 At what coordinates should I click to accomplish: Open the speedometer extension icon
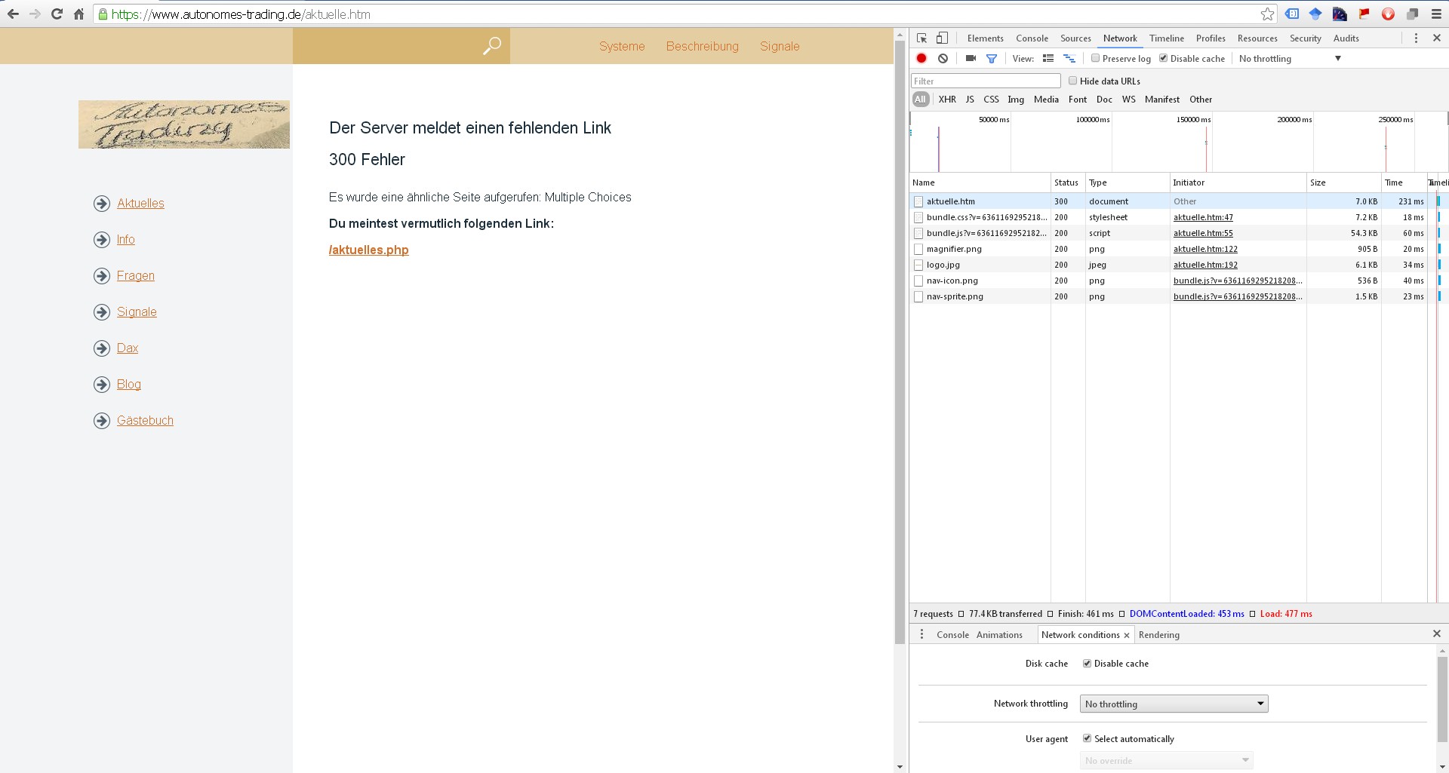(1340, 14)
